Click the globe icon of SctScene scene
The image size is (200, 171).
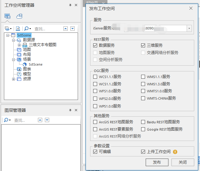[x=25, y=64]
